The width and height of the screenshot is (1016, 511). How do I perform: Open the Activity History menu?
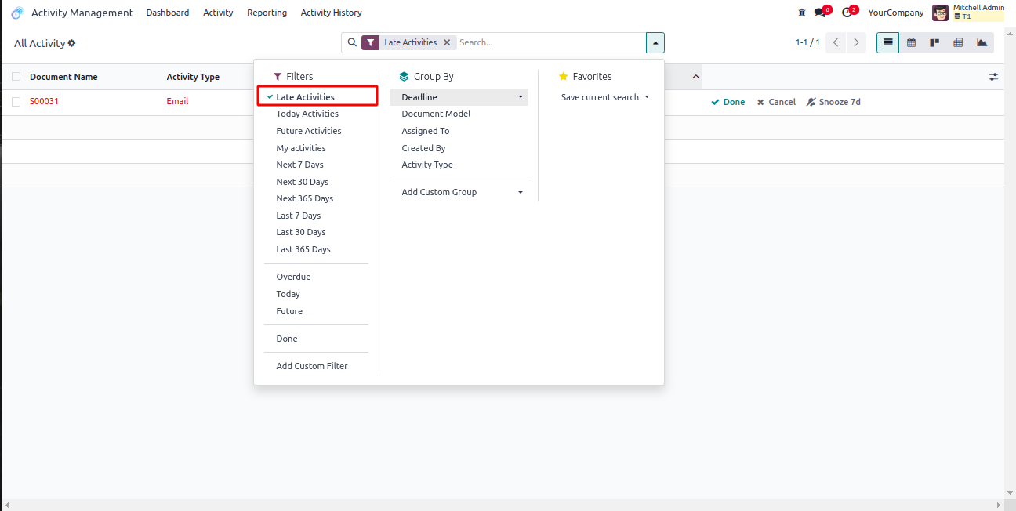[x=331, y=13]
